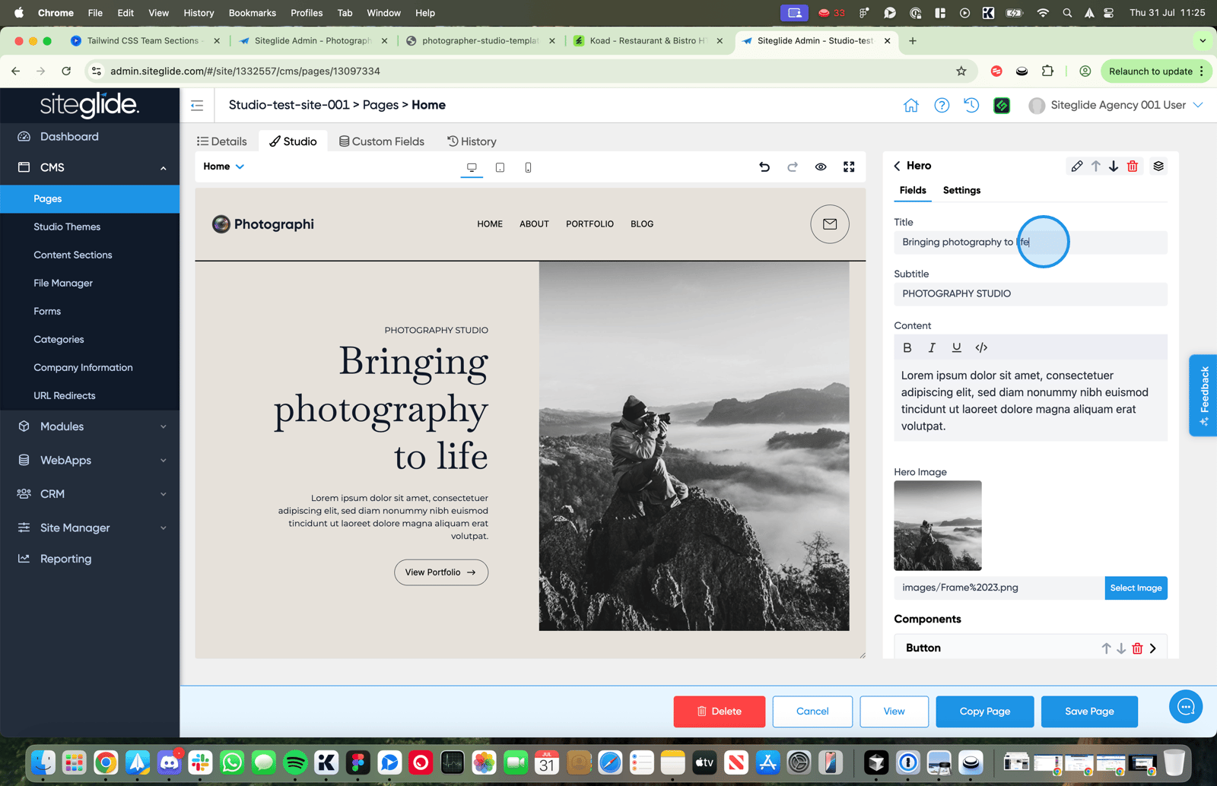
Task: Click the Select Image button
Action: click(x=1136, y=588)
